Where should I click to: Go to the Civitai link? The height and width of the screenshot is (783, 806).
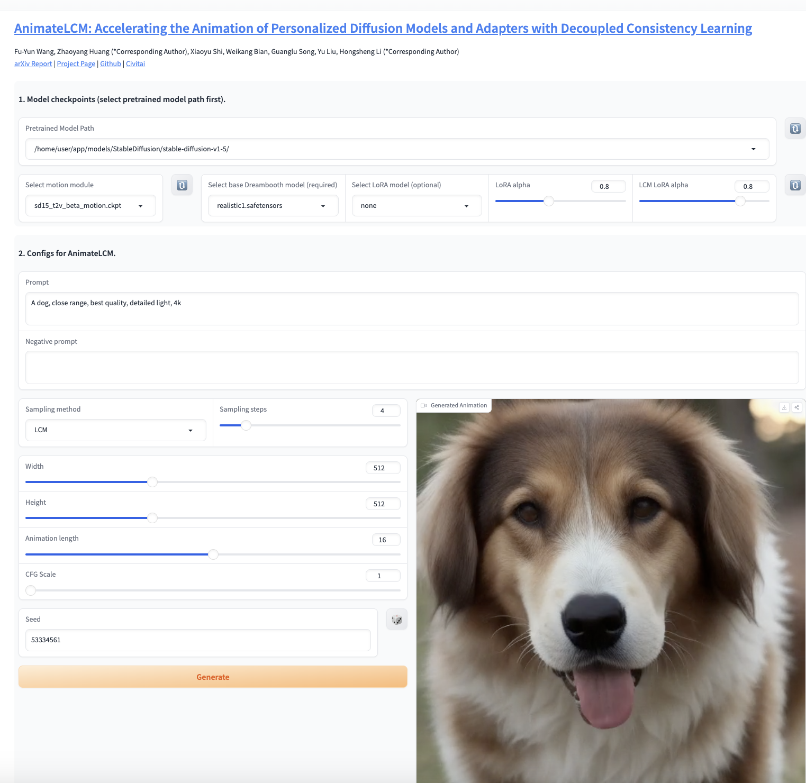click(x=135, y=63)
